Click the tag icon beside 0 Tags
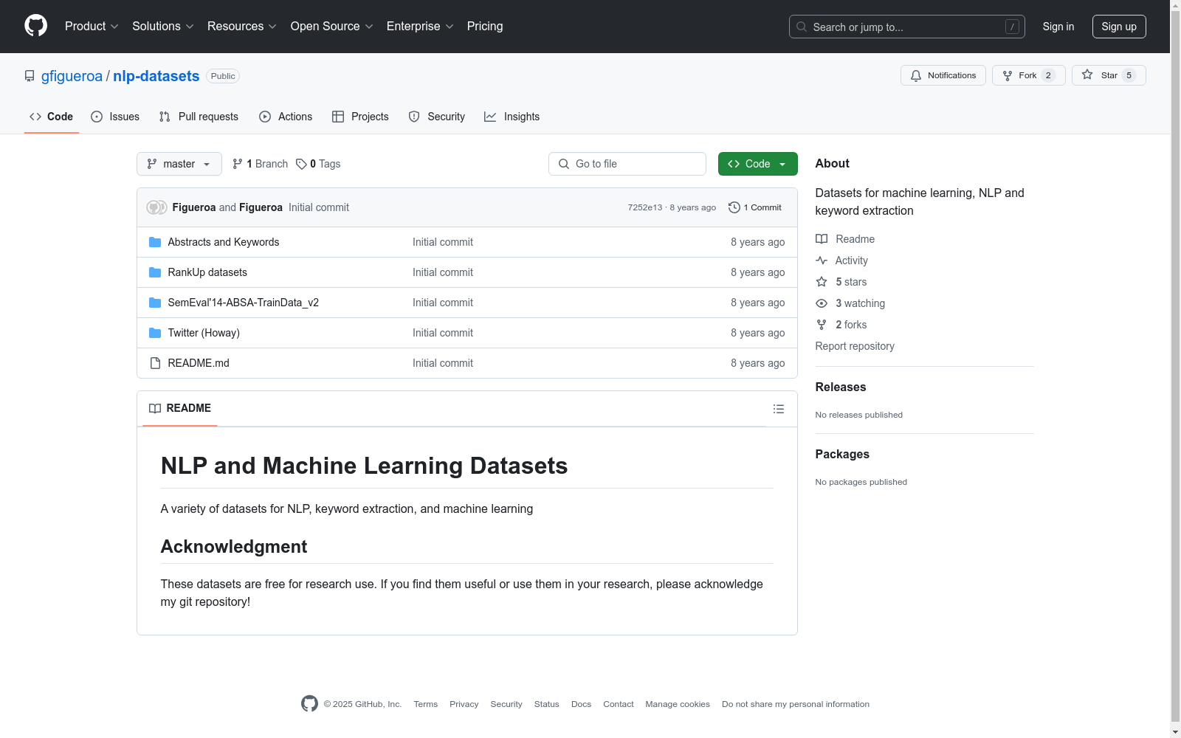This screenshot has height=738, width=1181. 301,164
